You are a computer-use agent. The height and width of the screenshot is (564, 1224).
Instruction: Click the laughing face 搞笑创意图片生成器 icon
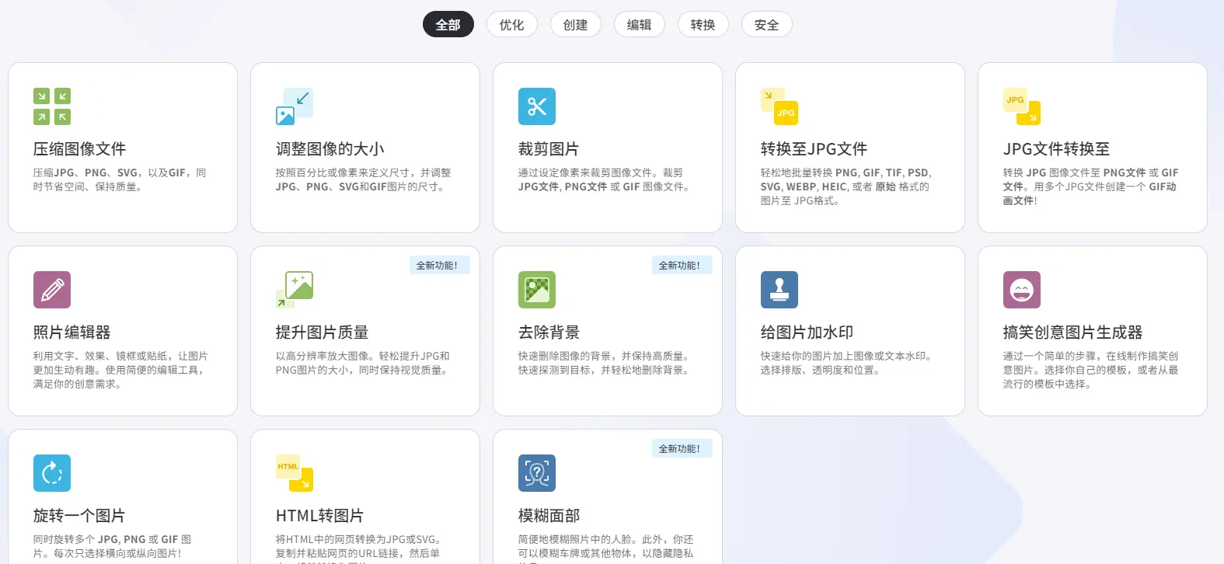pyautogui.click(x=1022, y=290)
